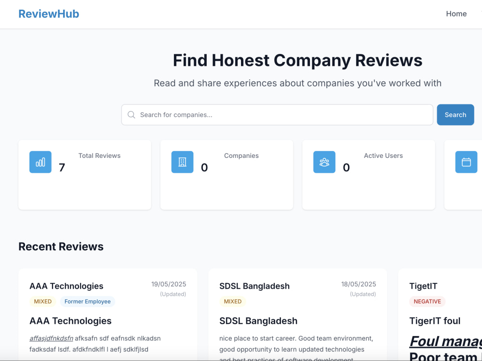Click the Former Employee badge
The height and width of the screenshot is (361, 482).
(x=88, y=301)
